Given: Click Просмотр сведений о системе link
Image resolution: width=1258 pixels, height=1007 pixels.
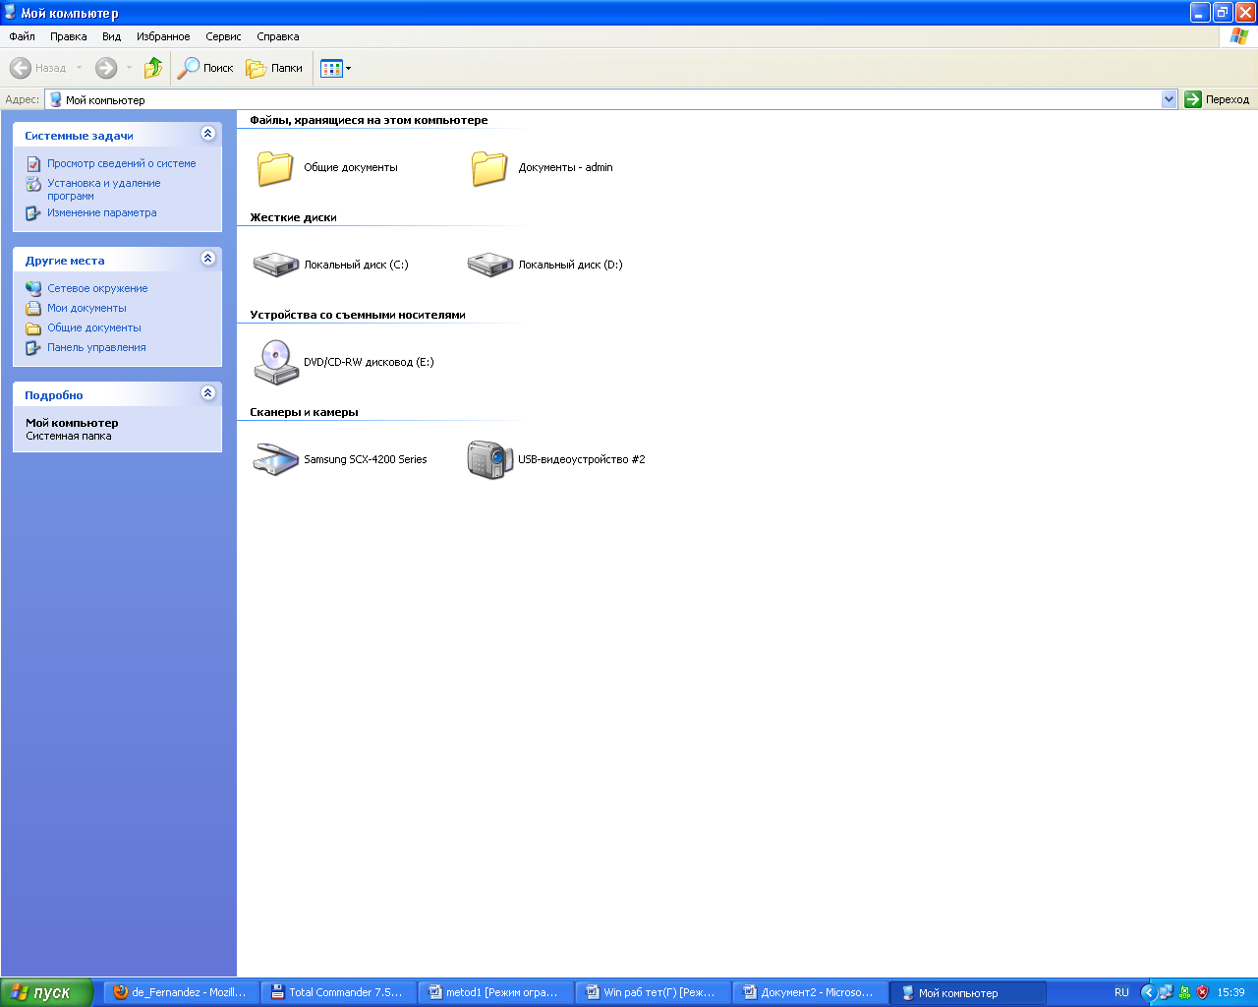Looking at the screenshot, I should coord(122,163).
